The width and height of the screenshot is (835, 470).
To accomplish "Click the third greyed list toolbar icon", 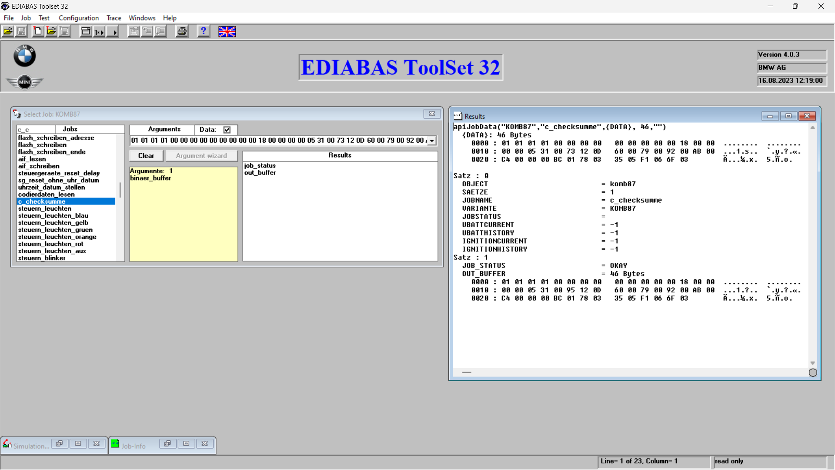I will pos(160,31).
